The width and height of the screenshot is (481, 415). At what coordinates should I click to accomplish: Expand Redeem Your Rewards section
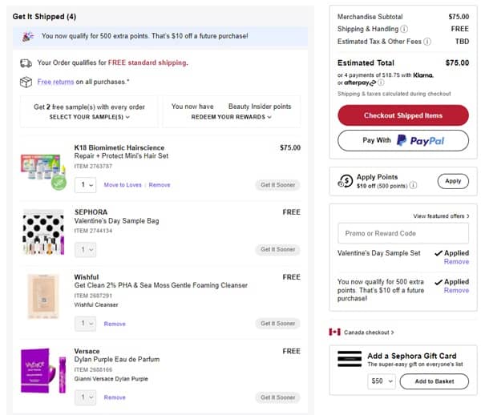point(231,117)
